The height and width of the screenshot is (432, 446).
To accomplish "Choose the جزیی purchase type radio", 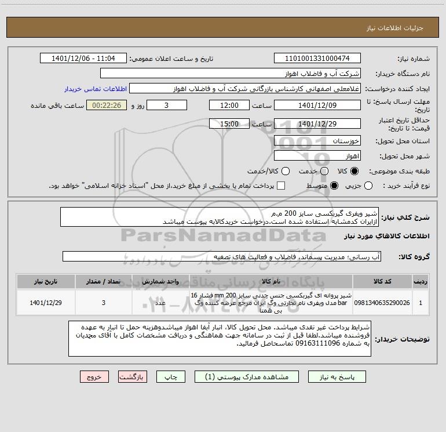I will coord(368,186).
